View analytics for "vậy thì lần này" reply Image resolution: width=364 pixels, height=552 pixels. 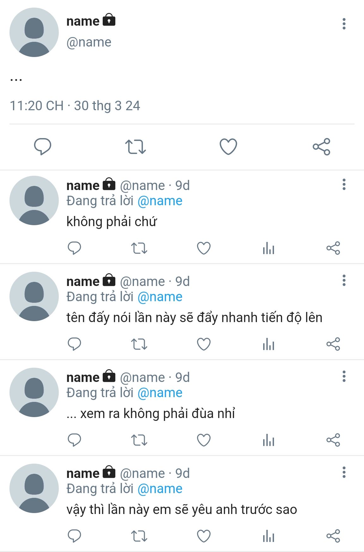[x=268, y=536]
